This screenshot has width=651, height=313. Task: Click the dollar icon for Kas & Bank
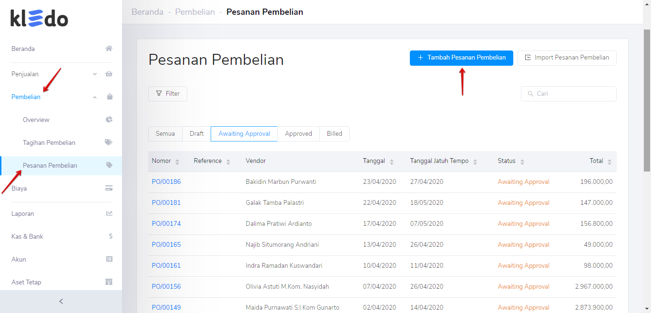click(109, 236)
